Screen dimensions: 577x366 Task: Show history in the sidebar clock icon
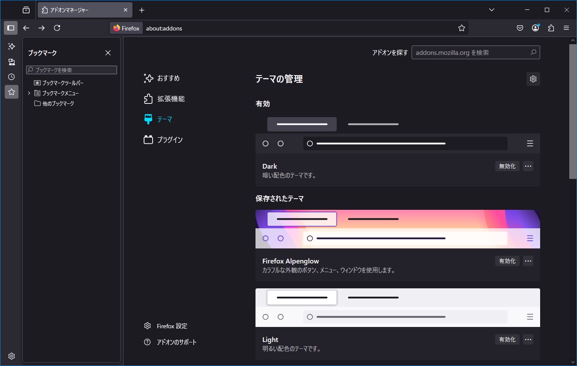click(12, 77)
